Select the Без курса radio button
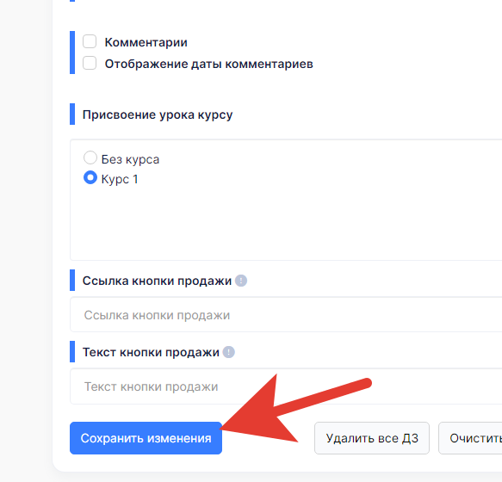 pyautogui.click(x=90, y=158)
